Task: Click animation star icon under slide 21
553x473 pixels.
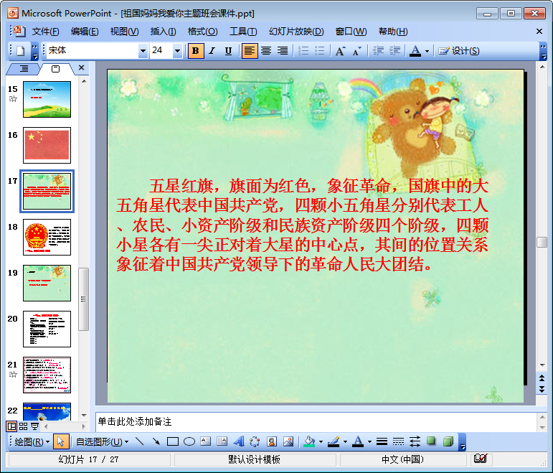Action: coord(13,374)
